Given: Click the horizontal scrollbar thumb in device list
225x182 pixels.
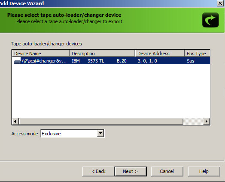Looking at the screenshot, I should (101, 122).
